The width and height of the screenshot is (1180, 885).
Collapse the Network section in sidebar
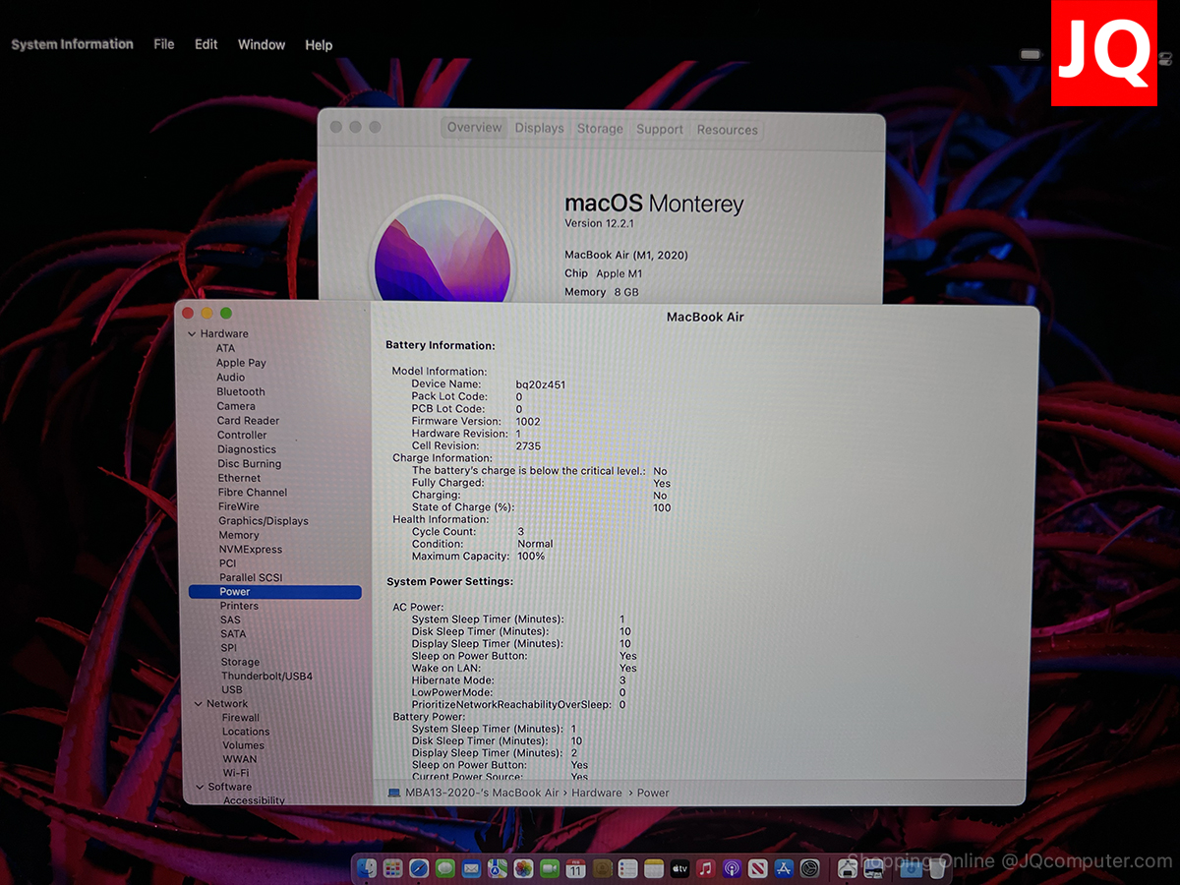tap(198, 704)
